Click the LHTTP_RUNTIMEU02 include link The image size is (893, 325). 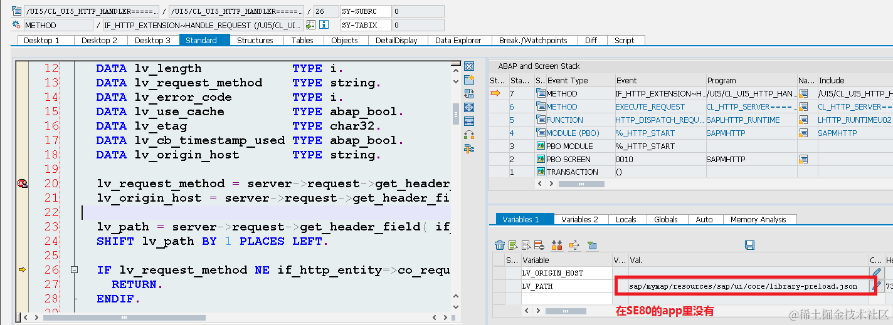pos(854,120)
